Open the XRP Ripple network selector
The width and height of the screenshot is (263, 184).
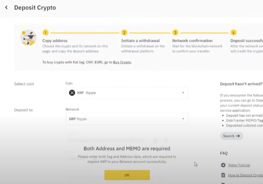pos(127,119)
